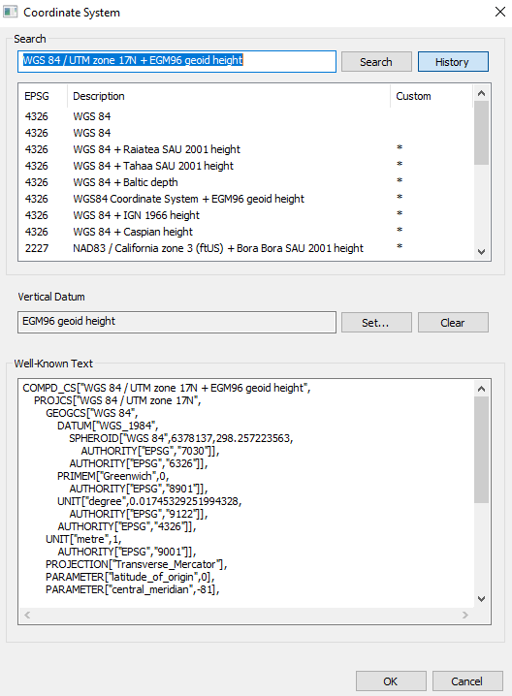512x696 pixels.
Task: Open the History list
Action: 453,62
